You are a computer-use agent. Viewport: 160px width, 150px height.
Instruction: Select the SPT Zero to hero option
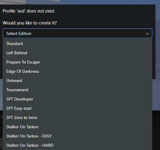(x=77, y=118)
